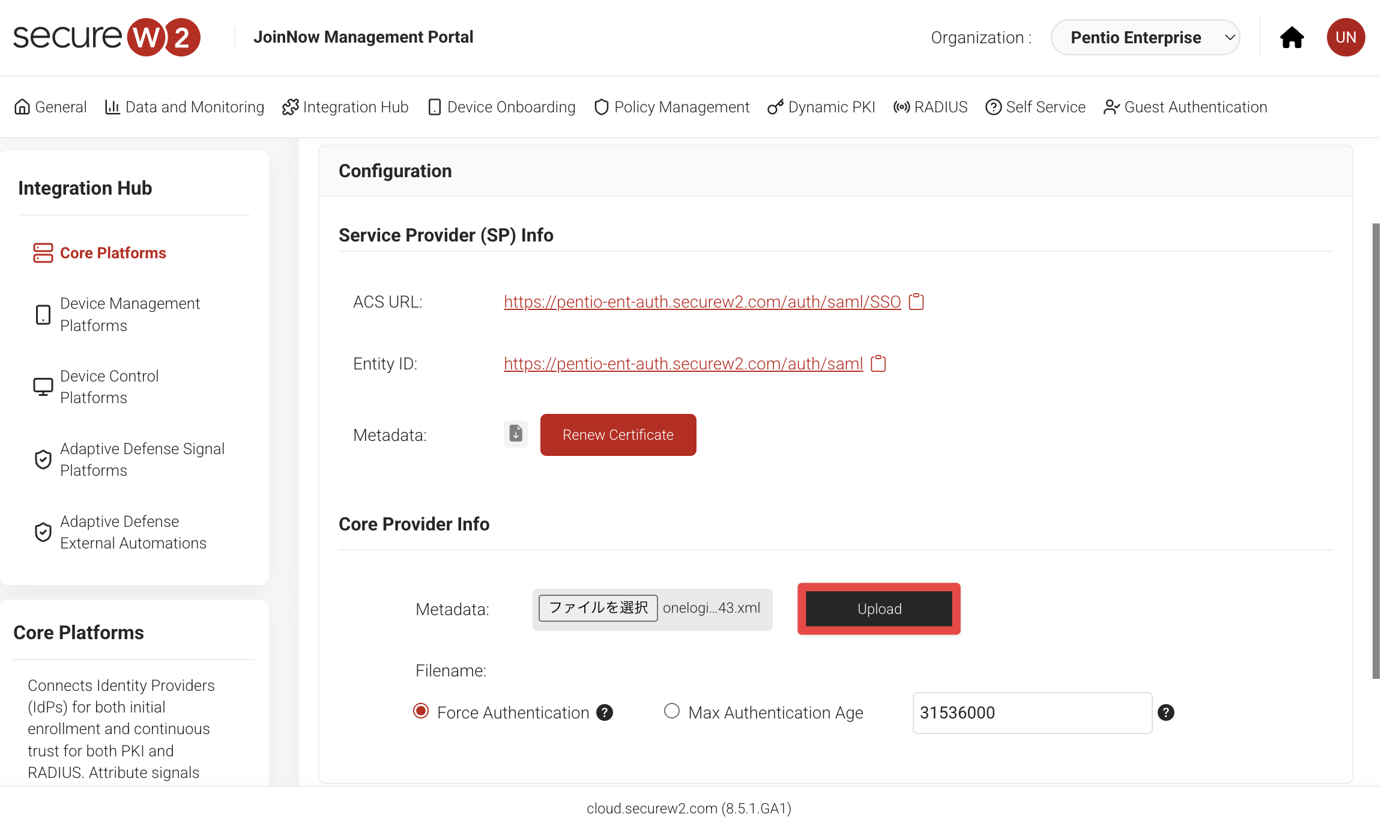Click the Guest Authentication user icon
1381x829 pixels.
pos(1111,107)
